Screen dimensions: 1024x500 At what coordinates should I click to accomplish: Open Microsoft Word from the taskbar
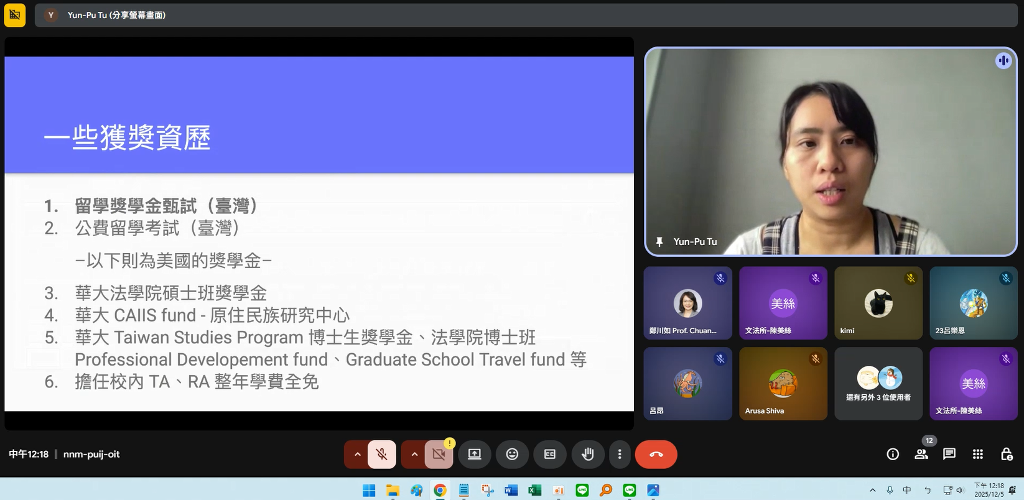click(x=511, y=491)
